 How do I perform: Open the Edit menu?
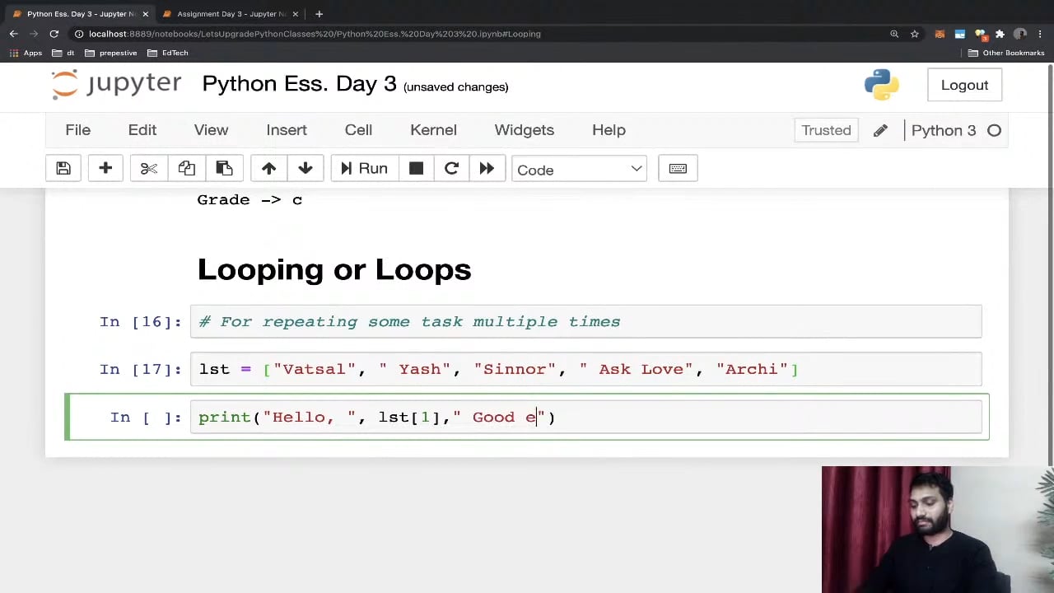(x=142, y=130)
